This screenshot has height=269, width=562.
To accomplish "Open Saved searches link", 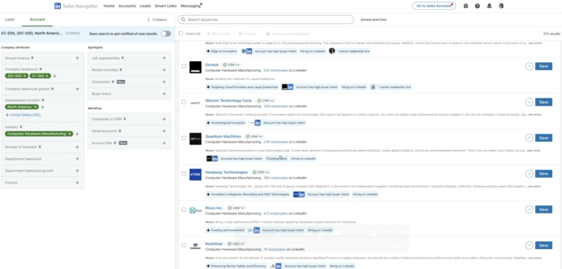I will [373, 20].
